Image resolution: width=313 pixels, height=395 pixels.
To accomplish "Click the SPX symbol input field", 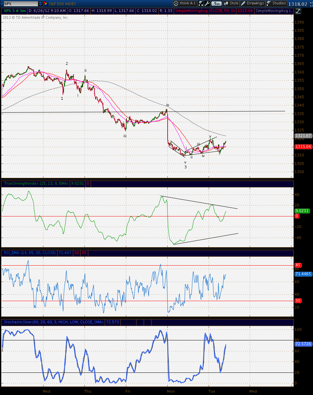I will [21, 4].
